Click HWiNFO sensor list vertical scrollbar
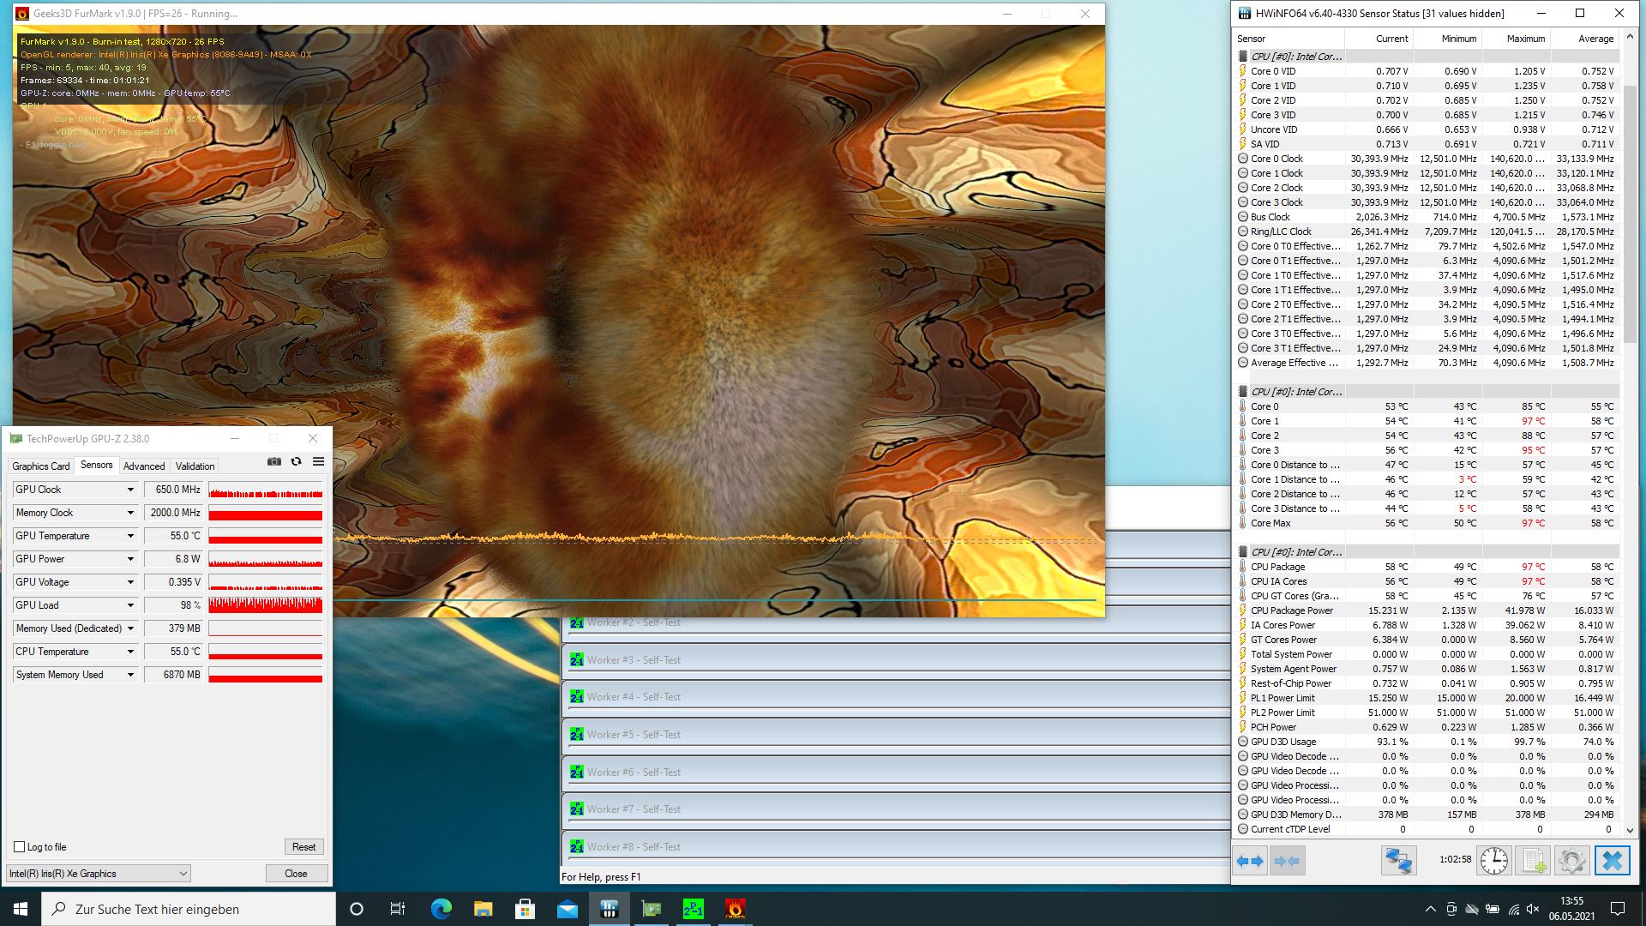Viewport: 1646px width, 926px height. pyautogui.click(x=1631, y=214)
